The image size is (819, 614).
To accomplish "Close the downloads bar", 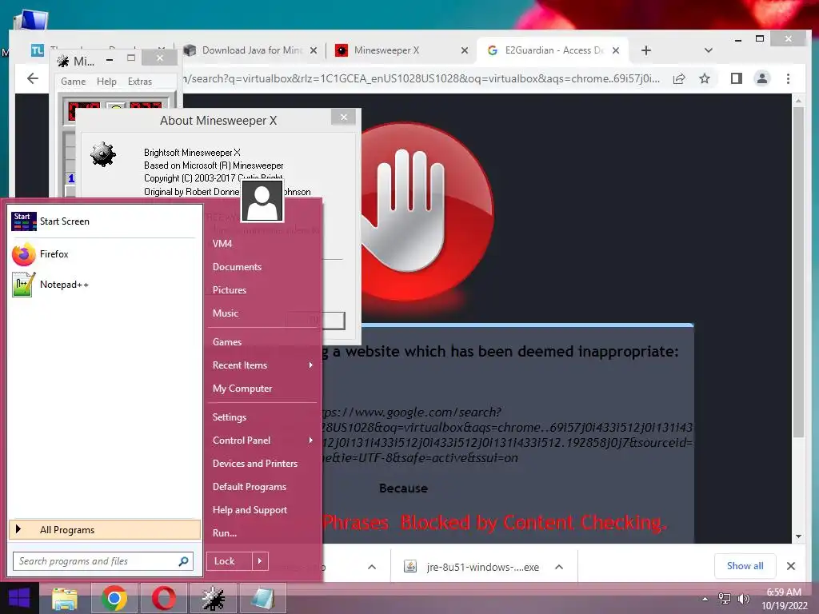I will pyautogui.click(x=791, y=566).
